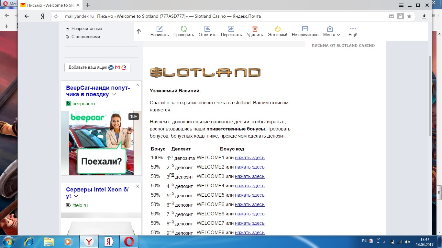Select the С вложениями mail filter
This screenshot has width=442, height=248.
tap(85, 37)
